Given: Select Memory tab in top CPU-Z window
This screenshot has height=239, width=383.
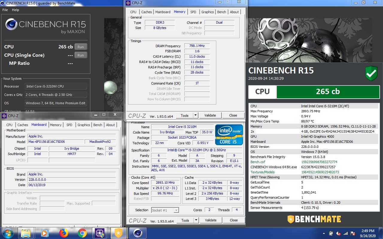Looking at the screenshot, I should point(180,12).
